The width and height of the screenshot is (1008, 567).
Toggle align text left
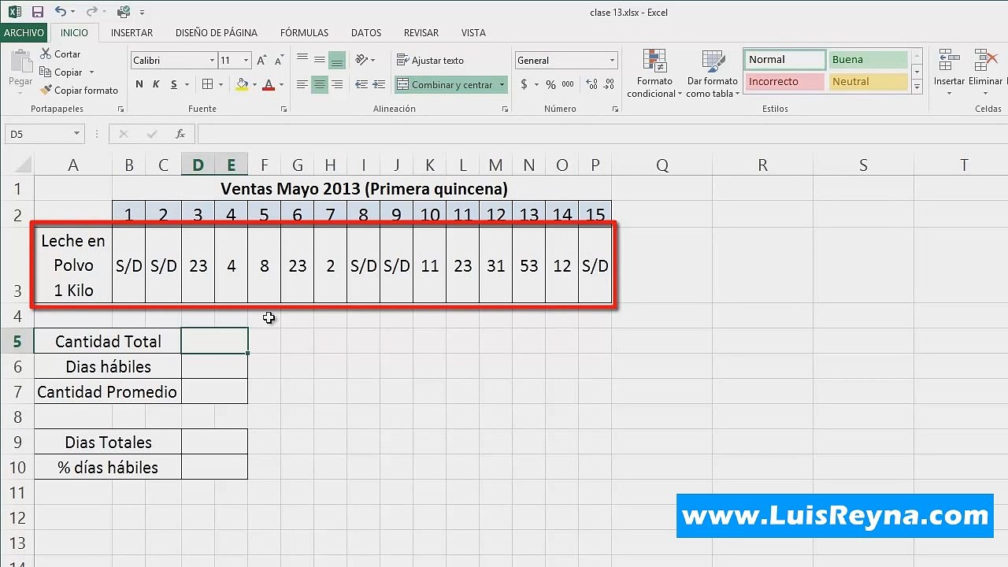point(302,84)
